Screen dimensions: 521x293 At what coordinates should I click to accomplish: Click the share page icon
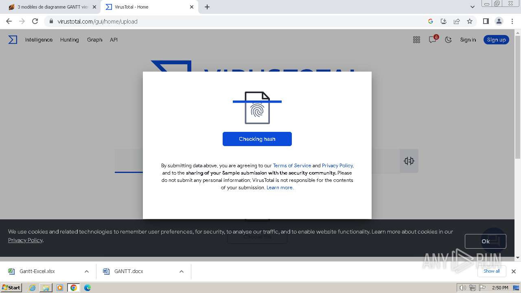tap(457, 21)
